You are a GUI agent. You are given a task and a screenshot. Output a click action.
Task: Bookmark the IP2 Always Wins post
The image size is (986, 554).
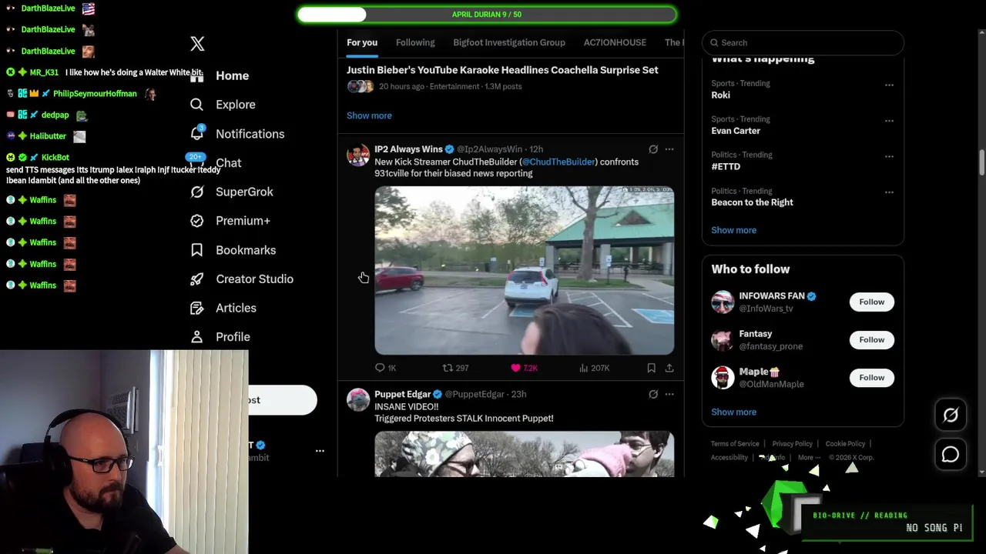click(x=651, y=368)
